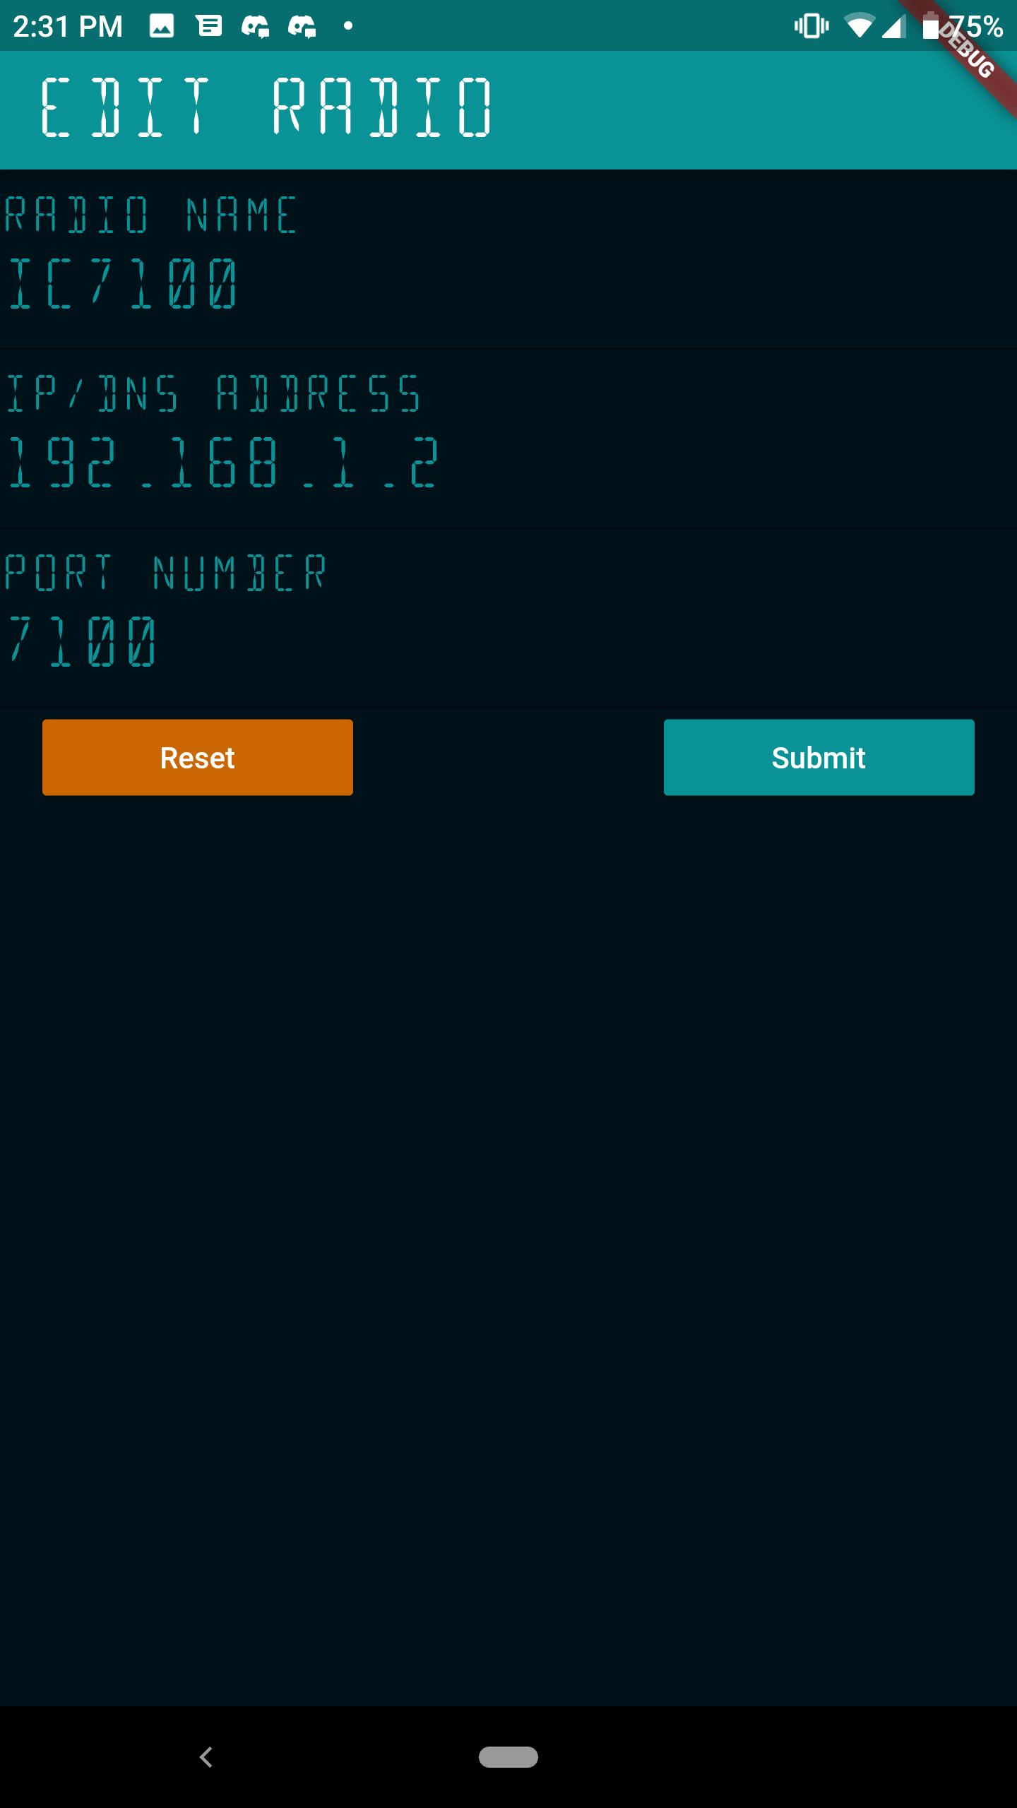Tap the second Discord notification icon
This screenshot has height=1808, width=1017.
pos(302,27)
